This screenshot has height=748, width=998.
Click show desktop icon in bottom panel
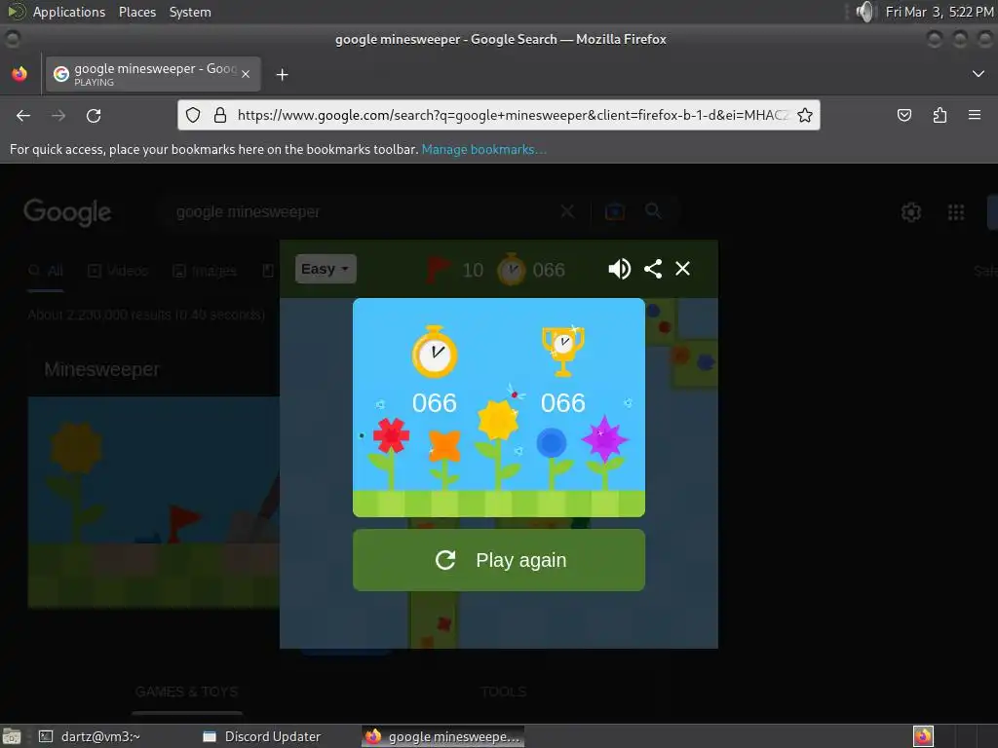click(12, 736)
